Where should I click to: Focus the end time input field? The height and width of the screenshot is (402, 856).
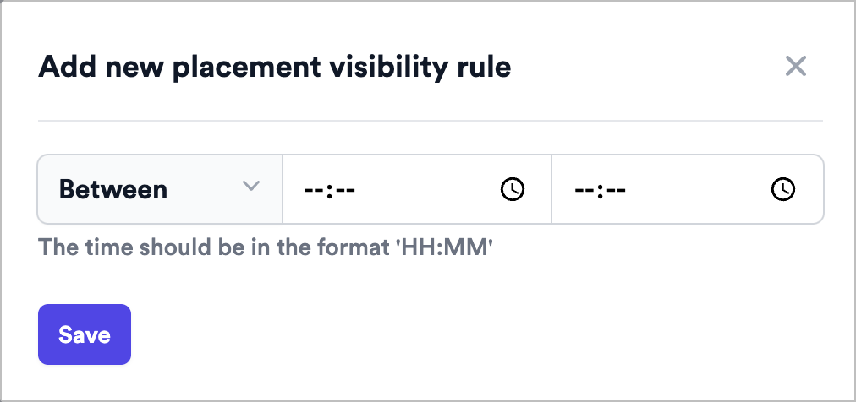point(688,189)
